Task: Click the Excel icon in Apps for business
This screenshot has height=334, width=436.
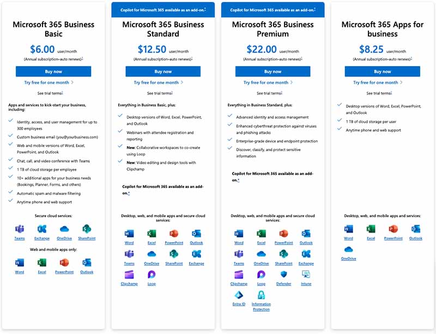Action: (371, 229)
